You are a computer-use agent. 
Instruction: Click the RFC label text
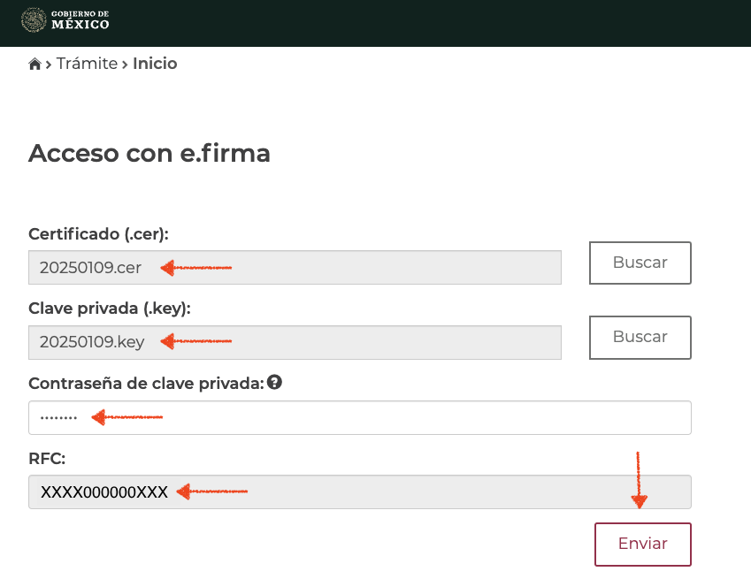(x=47, y=459)
